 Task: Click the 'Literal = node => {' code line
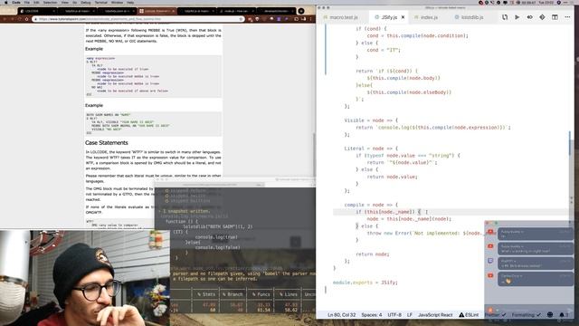371,149
